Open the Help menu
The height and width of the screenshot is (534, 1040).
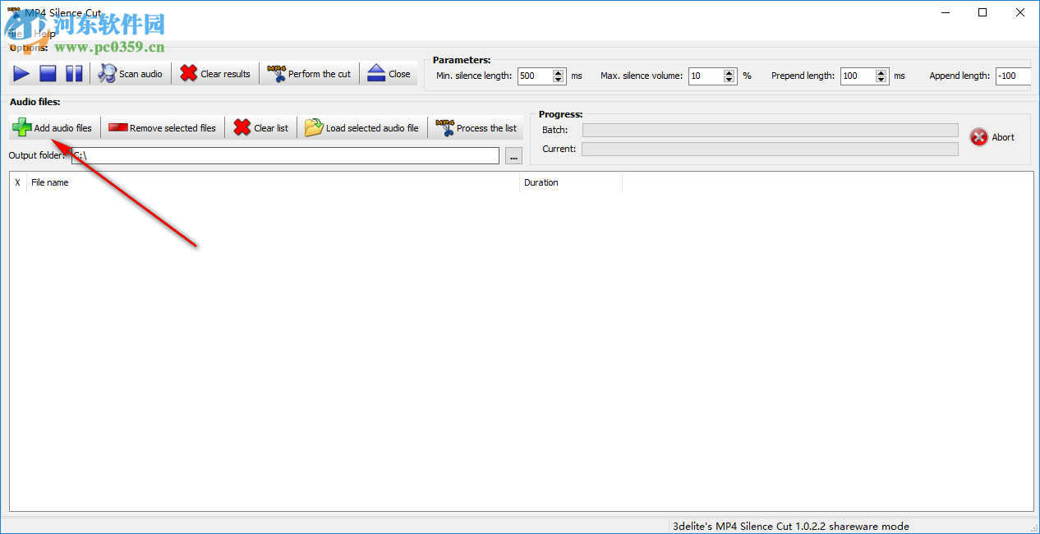(x=44, y=34)
